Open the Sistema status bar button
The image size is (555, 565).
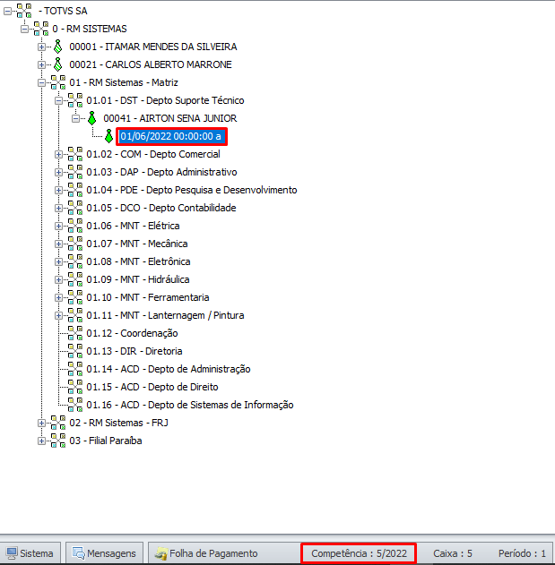(x=30, y=553)
